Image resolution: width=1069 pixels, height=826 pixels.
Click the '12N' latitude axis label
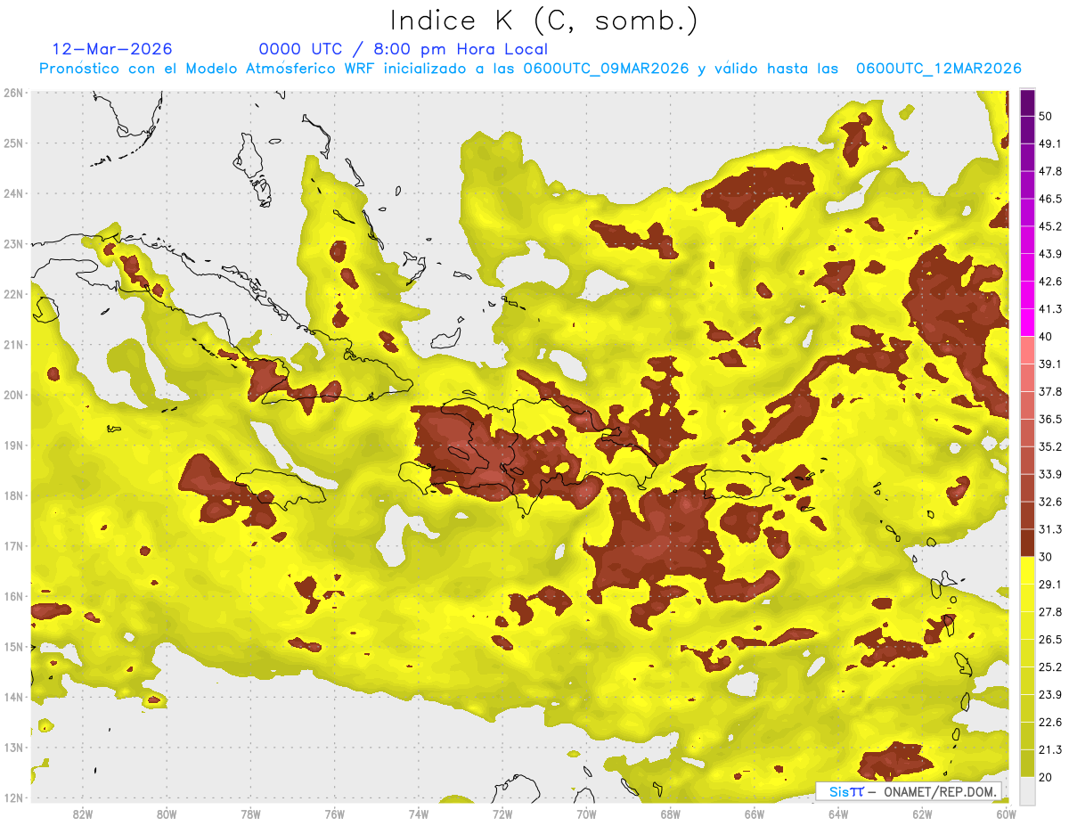(13, 797)
